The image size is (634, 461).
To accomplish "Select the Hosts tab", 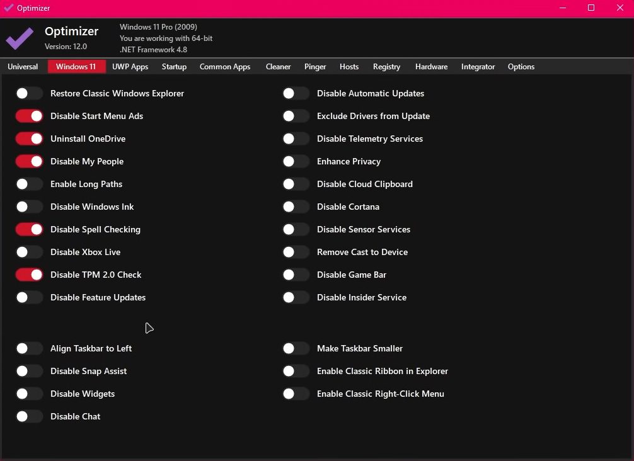I will (349, 67).
